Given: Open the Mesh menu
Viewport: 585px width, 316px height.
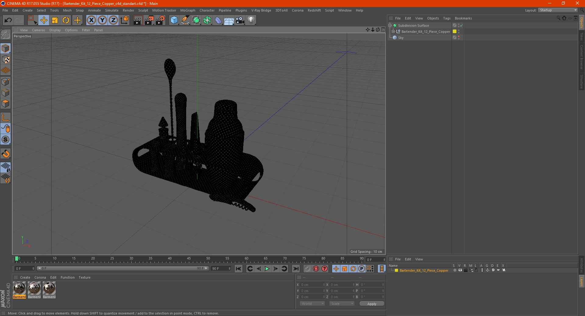Looking at the screenshot, I should [x=67, y=10].
